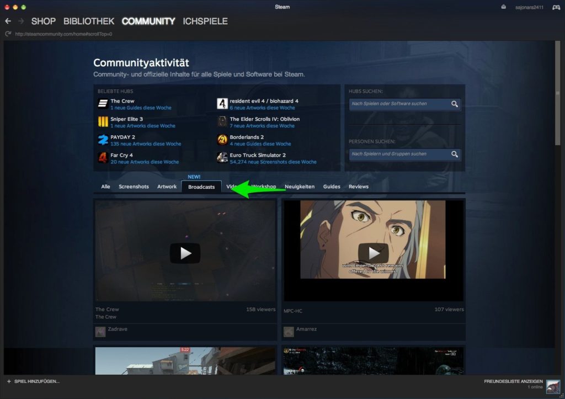Open the dark shooter broadcast thumbnail
The image size is (565, 399).
374,360
